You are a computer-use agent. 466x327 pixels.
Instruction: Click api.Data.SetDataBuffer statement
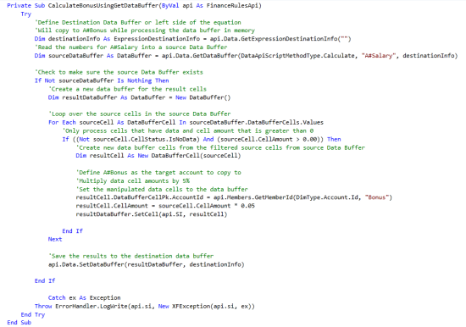[147, 264]
